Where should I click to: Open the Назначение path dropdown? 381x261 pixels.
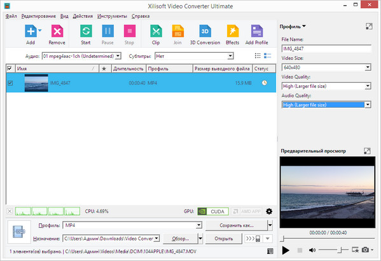pos(156,238)
